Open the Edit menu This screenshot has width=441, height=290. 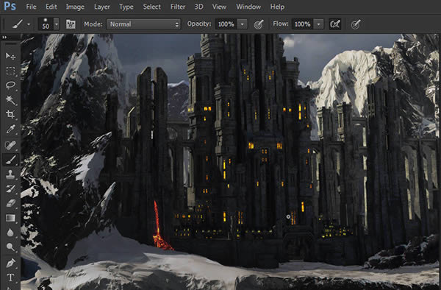tap(51, 7)
